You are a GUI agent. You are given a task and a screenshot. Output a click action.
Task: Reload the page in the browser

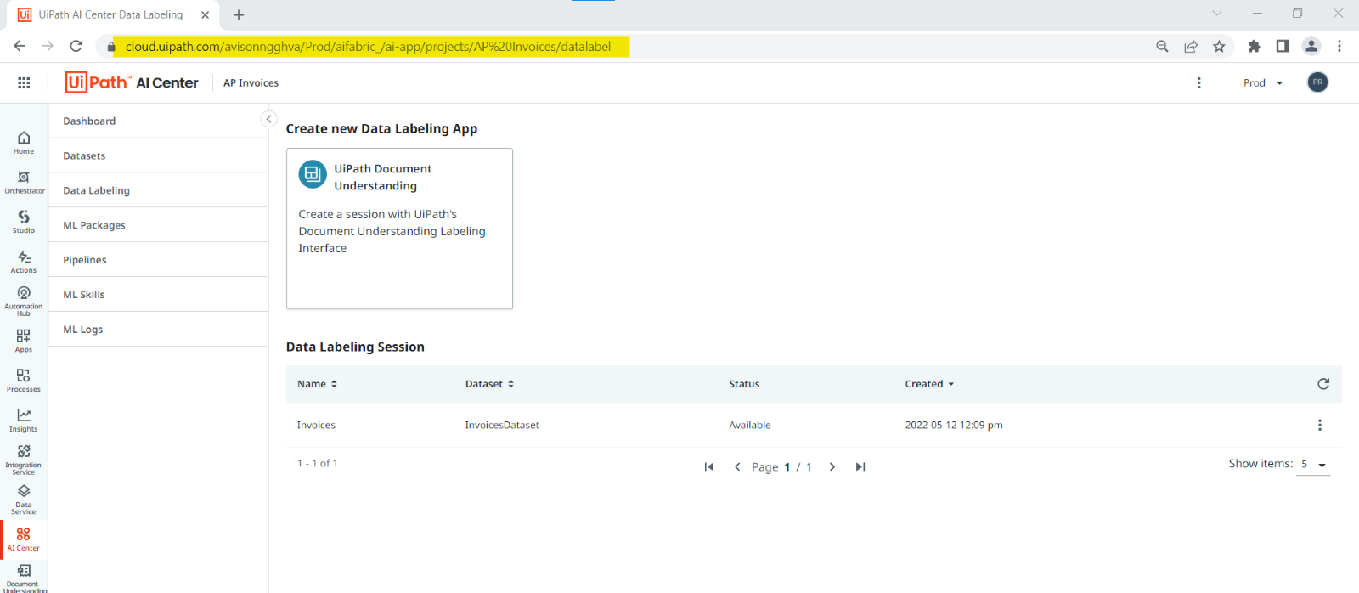click(76, 46)
